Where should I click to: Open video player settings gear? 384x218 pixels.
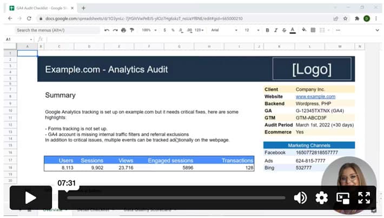pyautogui.click(x=322, y=197)
